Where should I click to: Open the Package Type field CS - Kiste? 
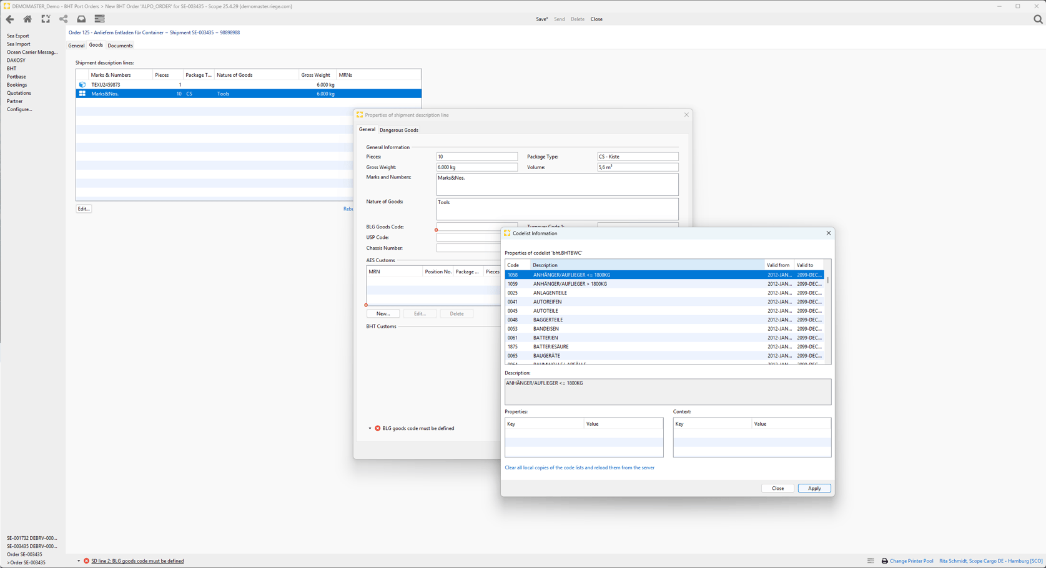(x=637, y=157)
